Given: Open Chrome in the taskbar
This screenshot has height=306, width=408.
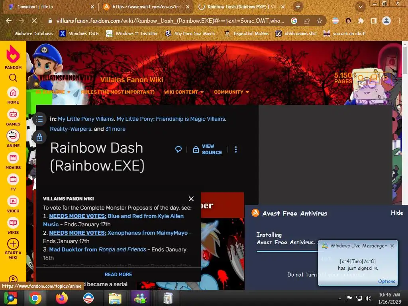Looking at the screenshot, I should point(35,298).
